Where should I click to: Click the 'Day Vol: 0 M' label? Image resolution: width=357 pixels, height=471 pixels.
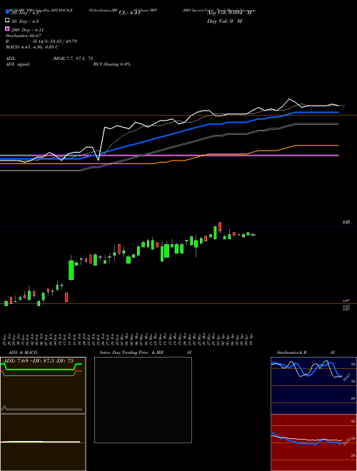click(224, 21)
